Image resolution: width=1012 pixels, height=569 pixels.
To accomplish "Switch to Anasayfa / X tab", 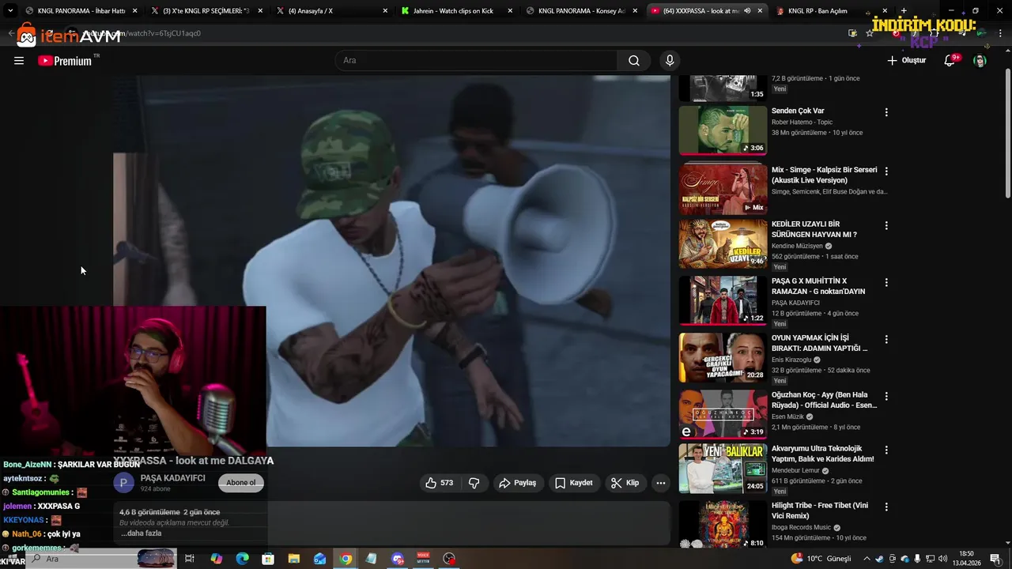I will pyautogui.click(x=332, y=11).
